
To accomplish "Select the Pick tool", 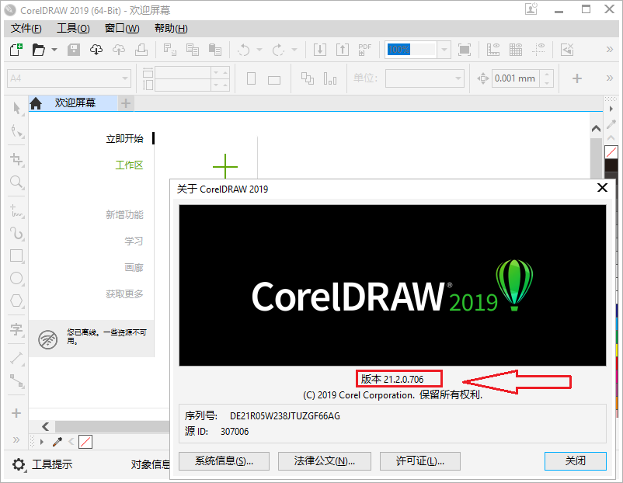I will click(x=16, y=109).
